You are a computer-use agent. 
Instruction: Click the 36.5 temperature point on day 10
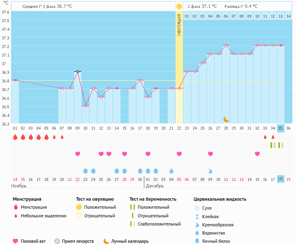pos(86,106)
